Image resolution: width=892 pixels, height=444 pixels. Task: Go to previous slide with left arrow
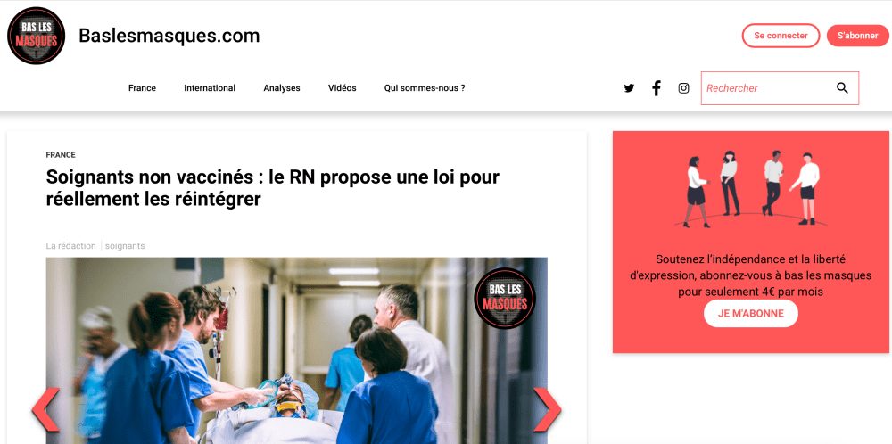point(45,409)
